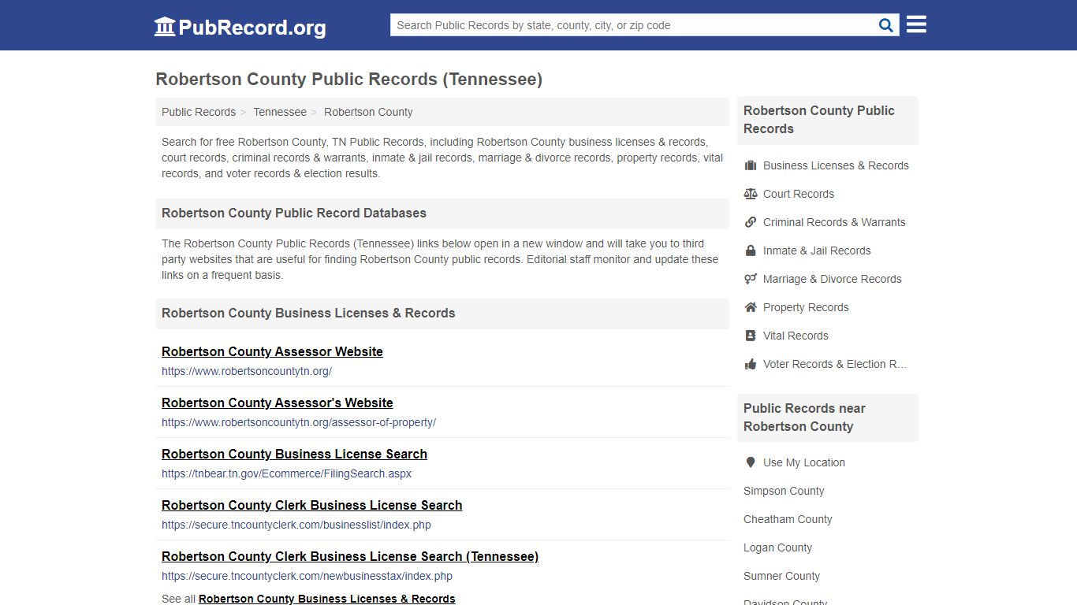
Task: Open Robertson County Assessor's Website link
Action: [x=278, y=403]
